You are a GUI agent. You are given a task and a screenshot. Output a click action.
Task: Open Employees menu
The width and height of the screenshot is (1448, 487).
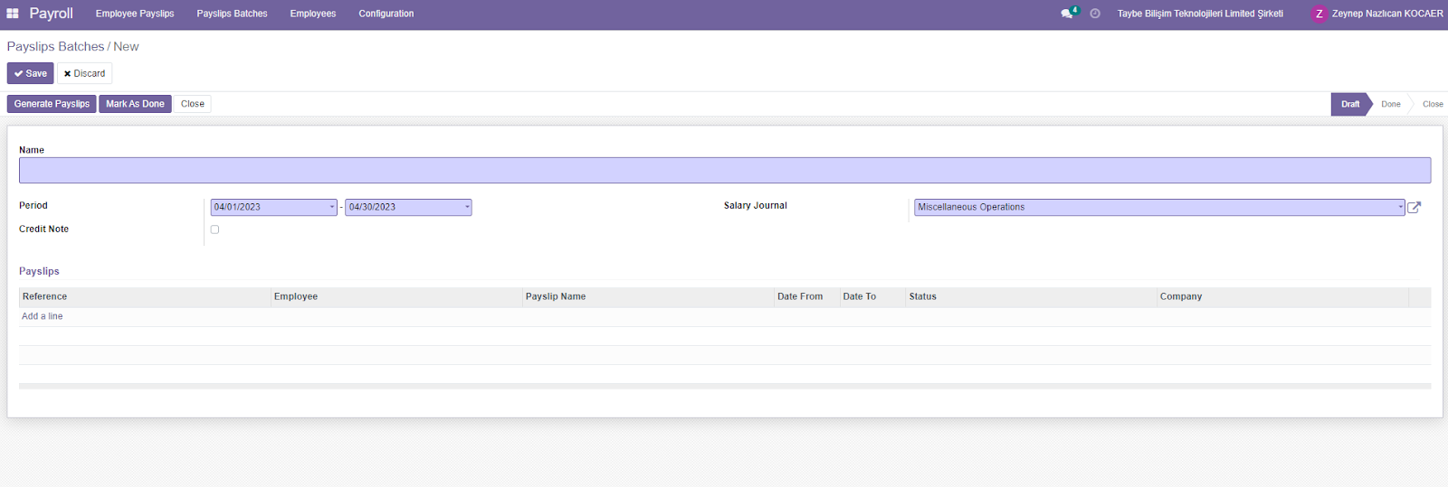click(x=313, y=14)
